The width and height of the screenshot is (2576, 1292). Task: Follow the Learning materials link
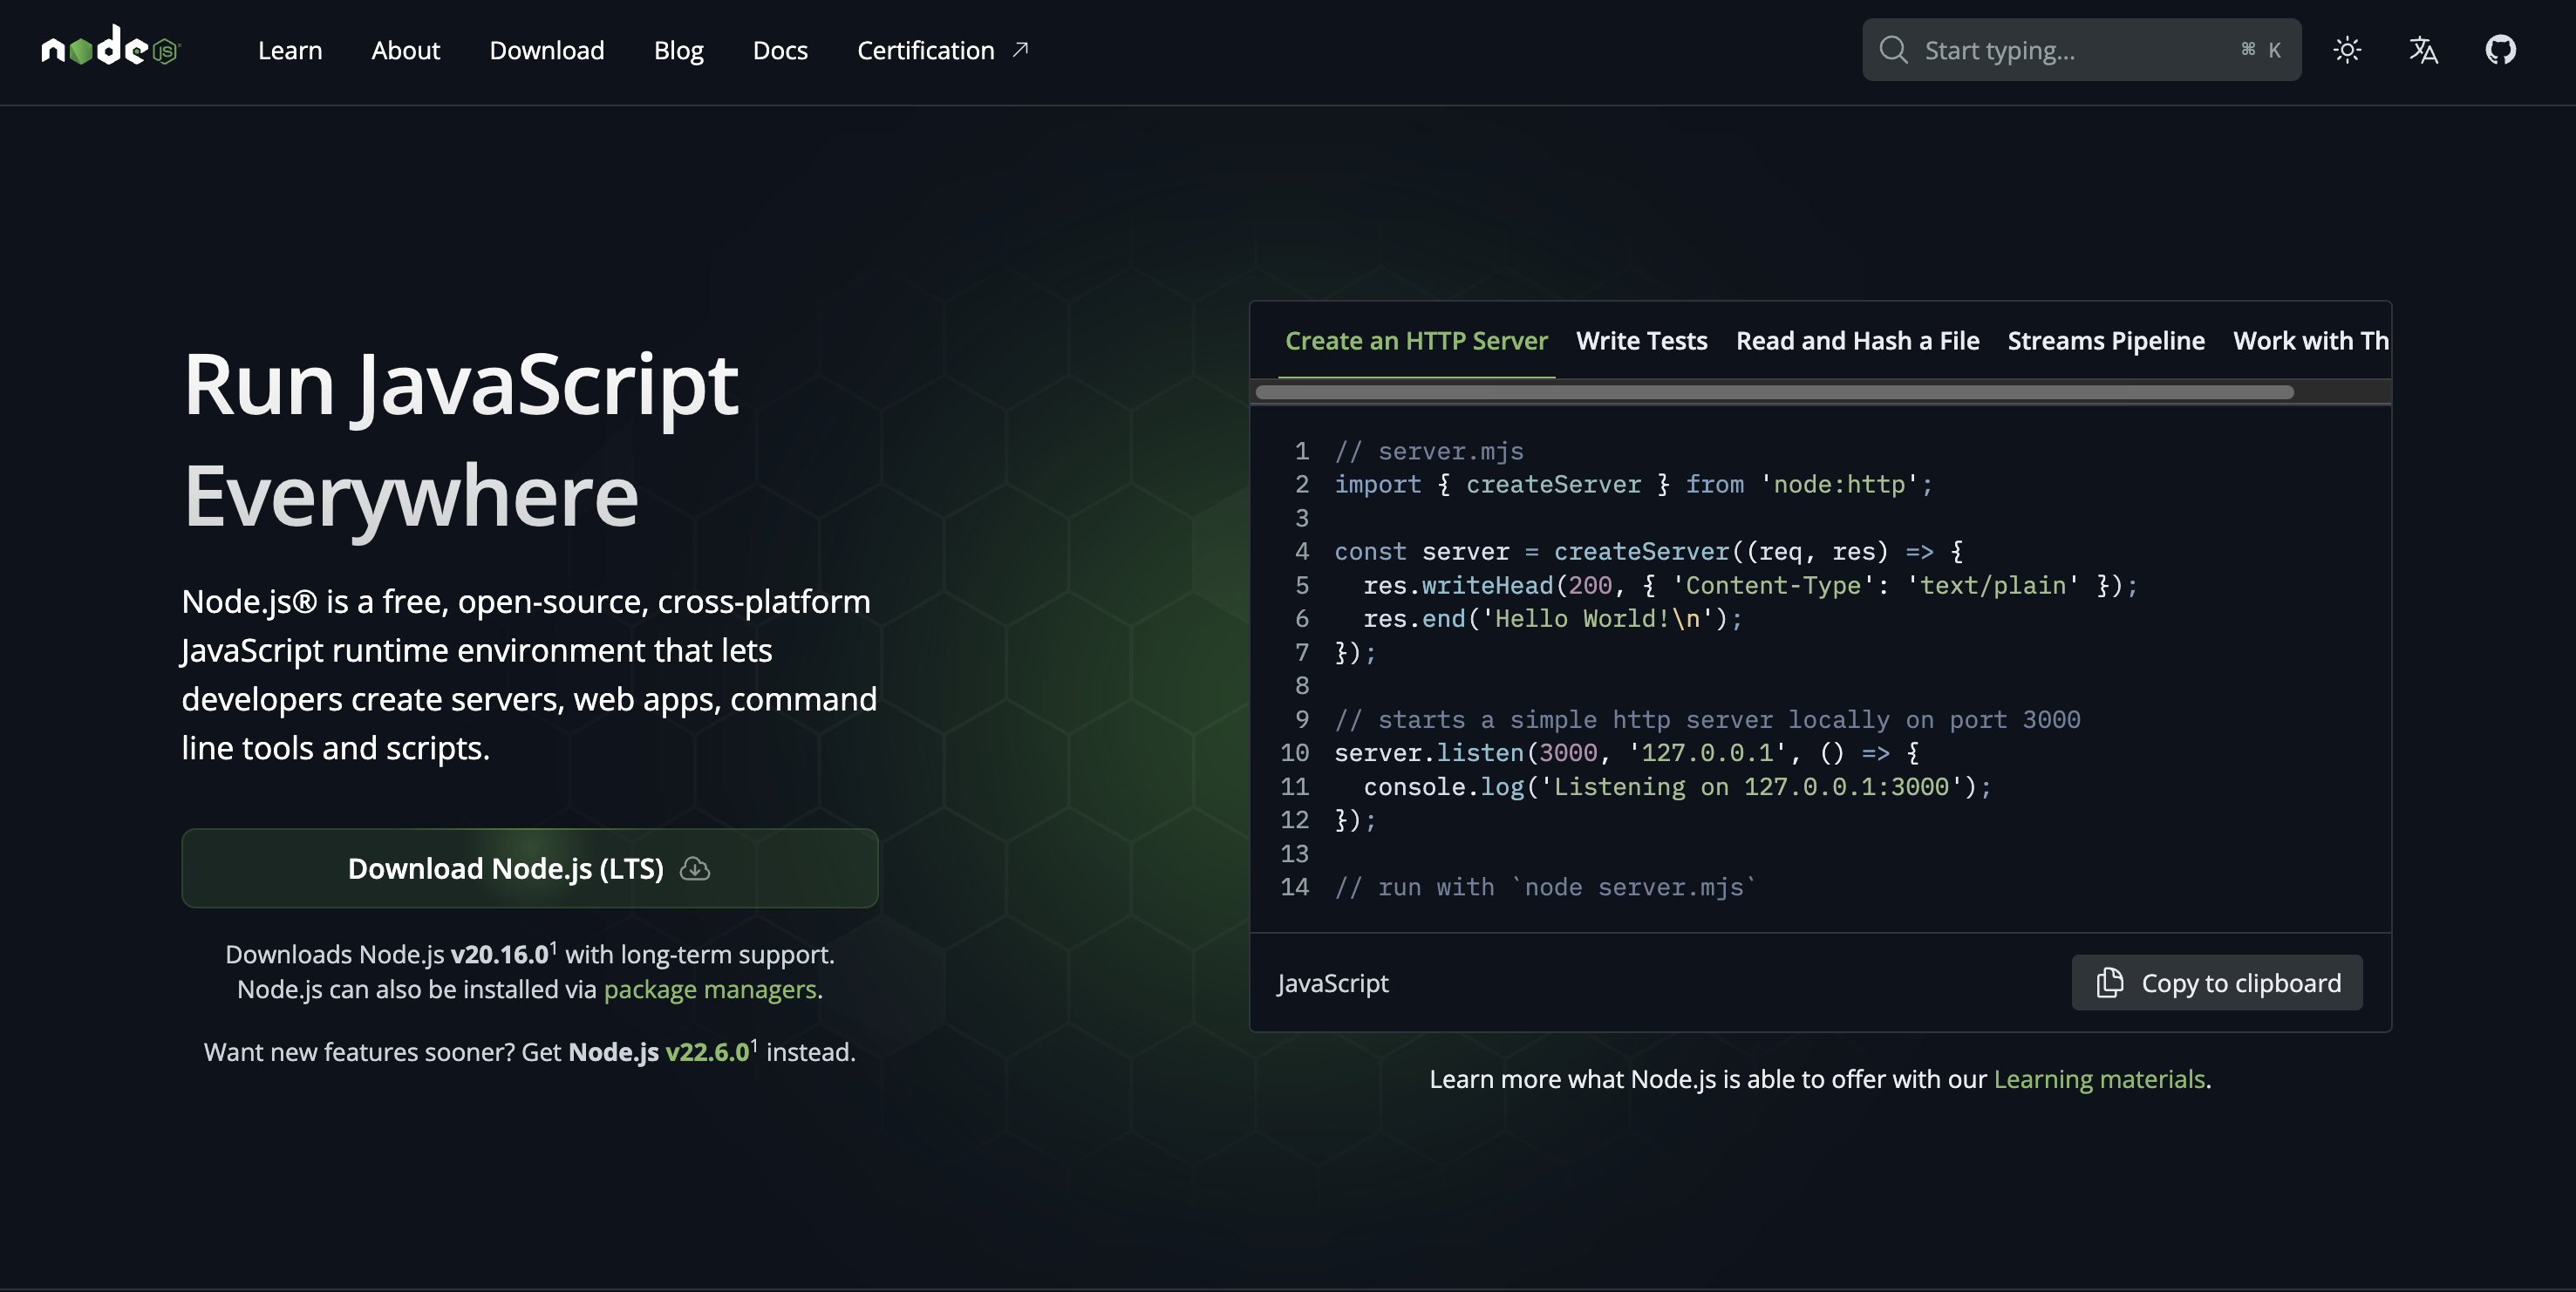point(2099,1079)
